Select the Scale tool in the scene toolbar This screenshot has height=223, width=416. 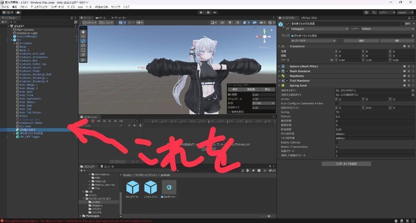coord(83,45)
